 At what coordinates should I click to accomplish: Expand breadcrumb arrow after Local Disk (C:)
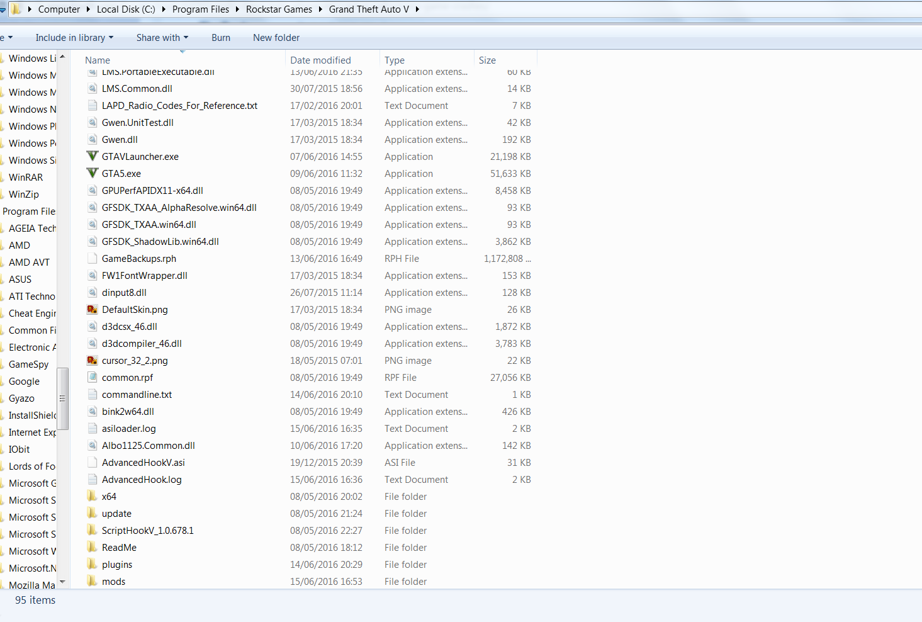164,9
